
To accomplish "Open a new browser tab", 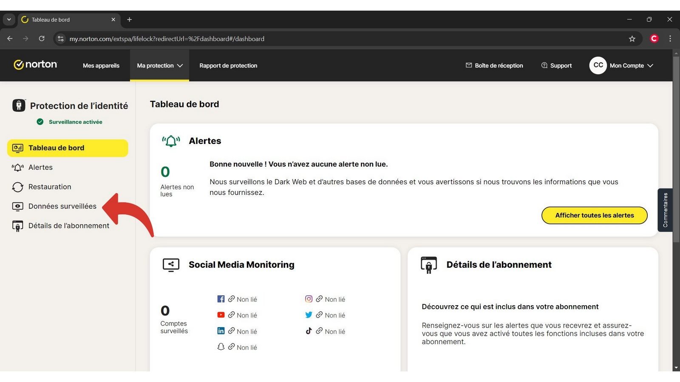I will tap(130, 20).
